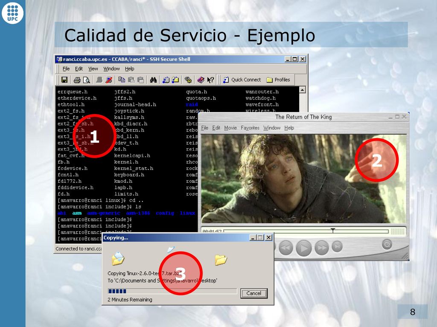The image size is (437, 327).
Task: Click SSH Secure Shell title bar icon
Action: point(59,59)
